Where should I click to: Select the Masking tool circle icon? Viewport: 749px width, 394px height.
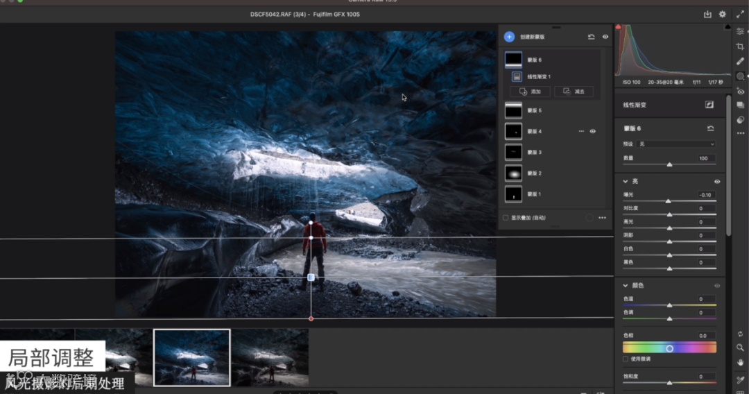740,76
